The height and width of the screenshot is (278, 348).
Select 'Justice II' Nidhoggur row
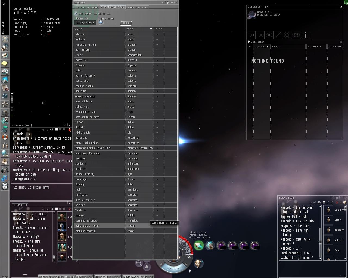(125, 164)
